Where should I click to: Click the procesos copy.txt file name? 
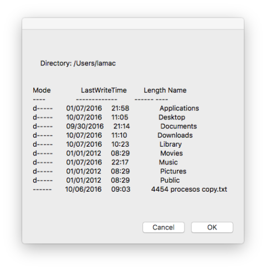(198, 189)
